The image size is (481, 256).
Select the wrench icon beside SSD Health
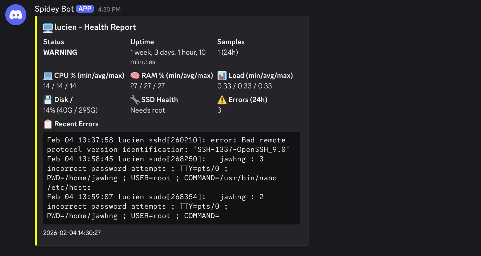click(134, 100)
